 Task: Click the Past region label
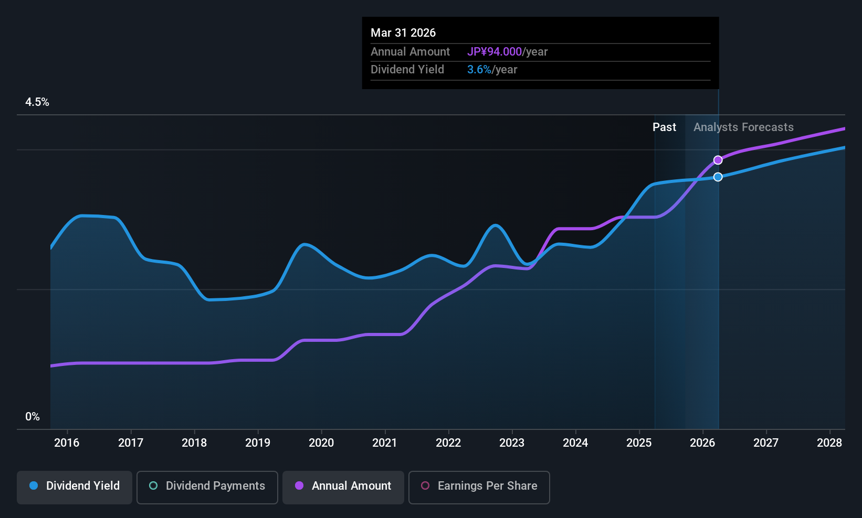(x=664, y=127)
